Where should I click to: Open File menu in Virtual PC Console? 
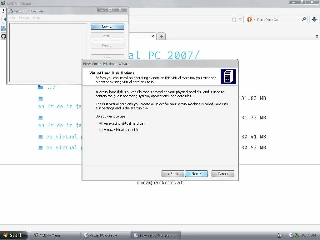(12, 18)
